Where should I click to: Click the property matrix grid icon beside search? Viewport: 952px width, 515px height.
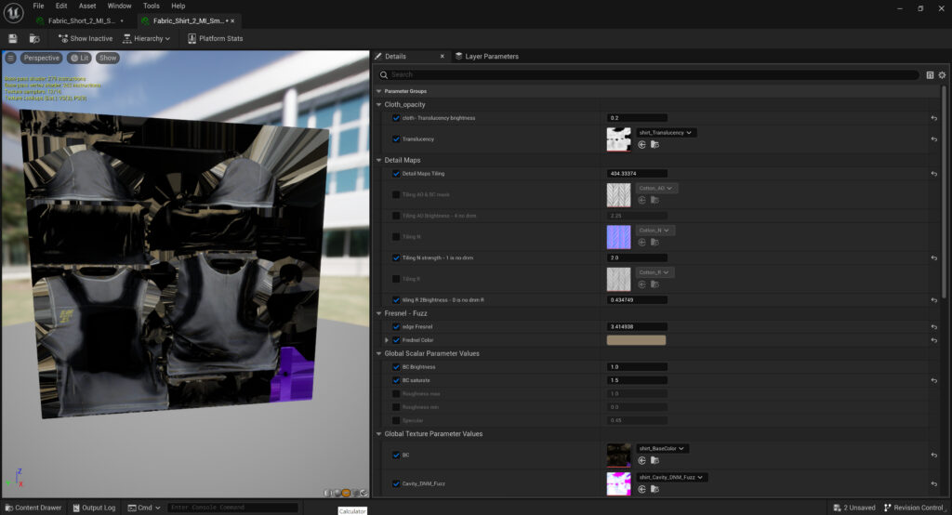click(930, 74)
